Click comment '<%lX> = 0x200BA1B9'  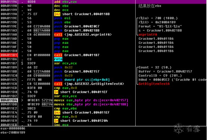click(x=157, y=22)
